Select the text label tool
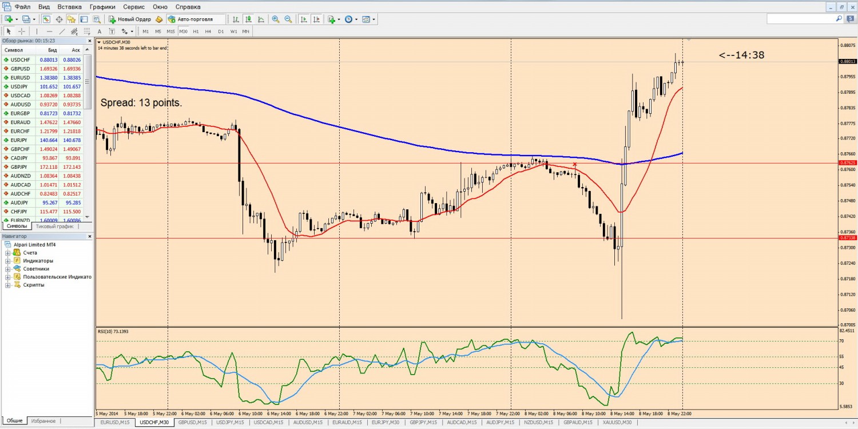 (x=112, y=31)
